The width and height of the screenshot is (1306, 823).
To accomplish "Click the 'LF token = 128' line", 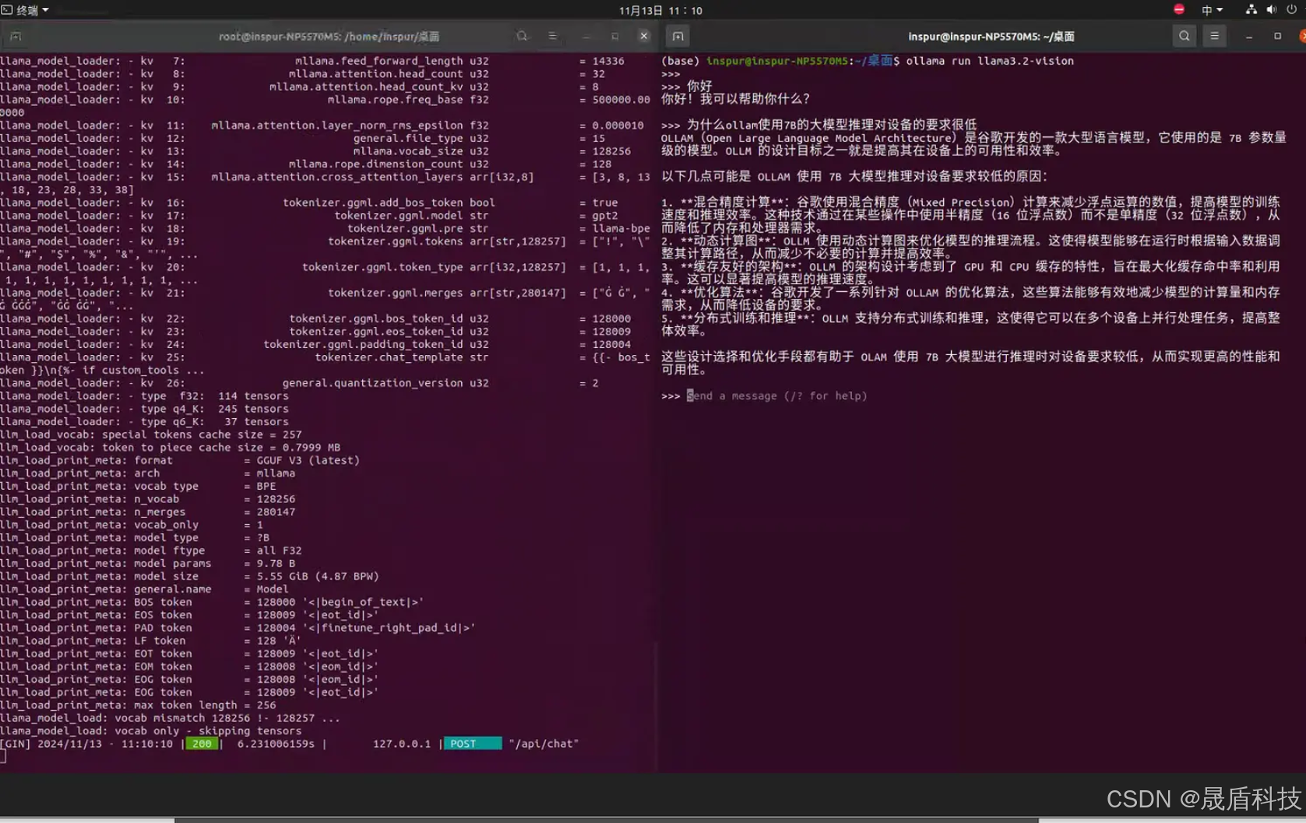I will click(151, 641).
